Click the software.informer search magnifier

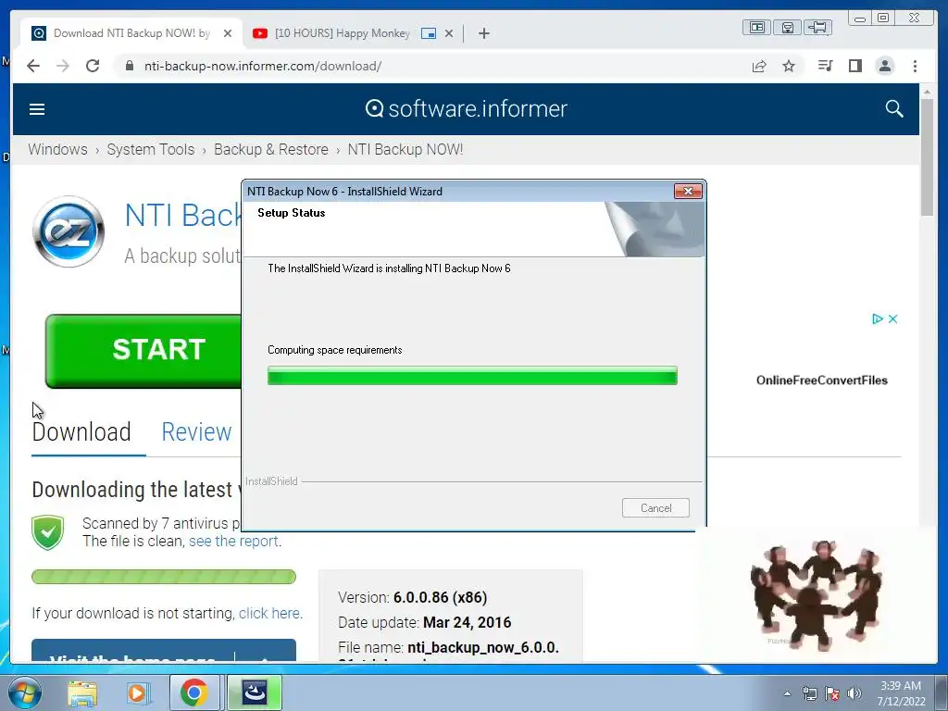click(894, 109)
